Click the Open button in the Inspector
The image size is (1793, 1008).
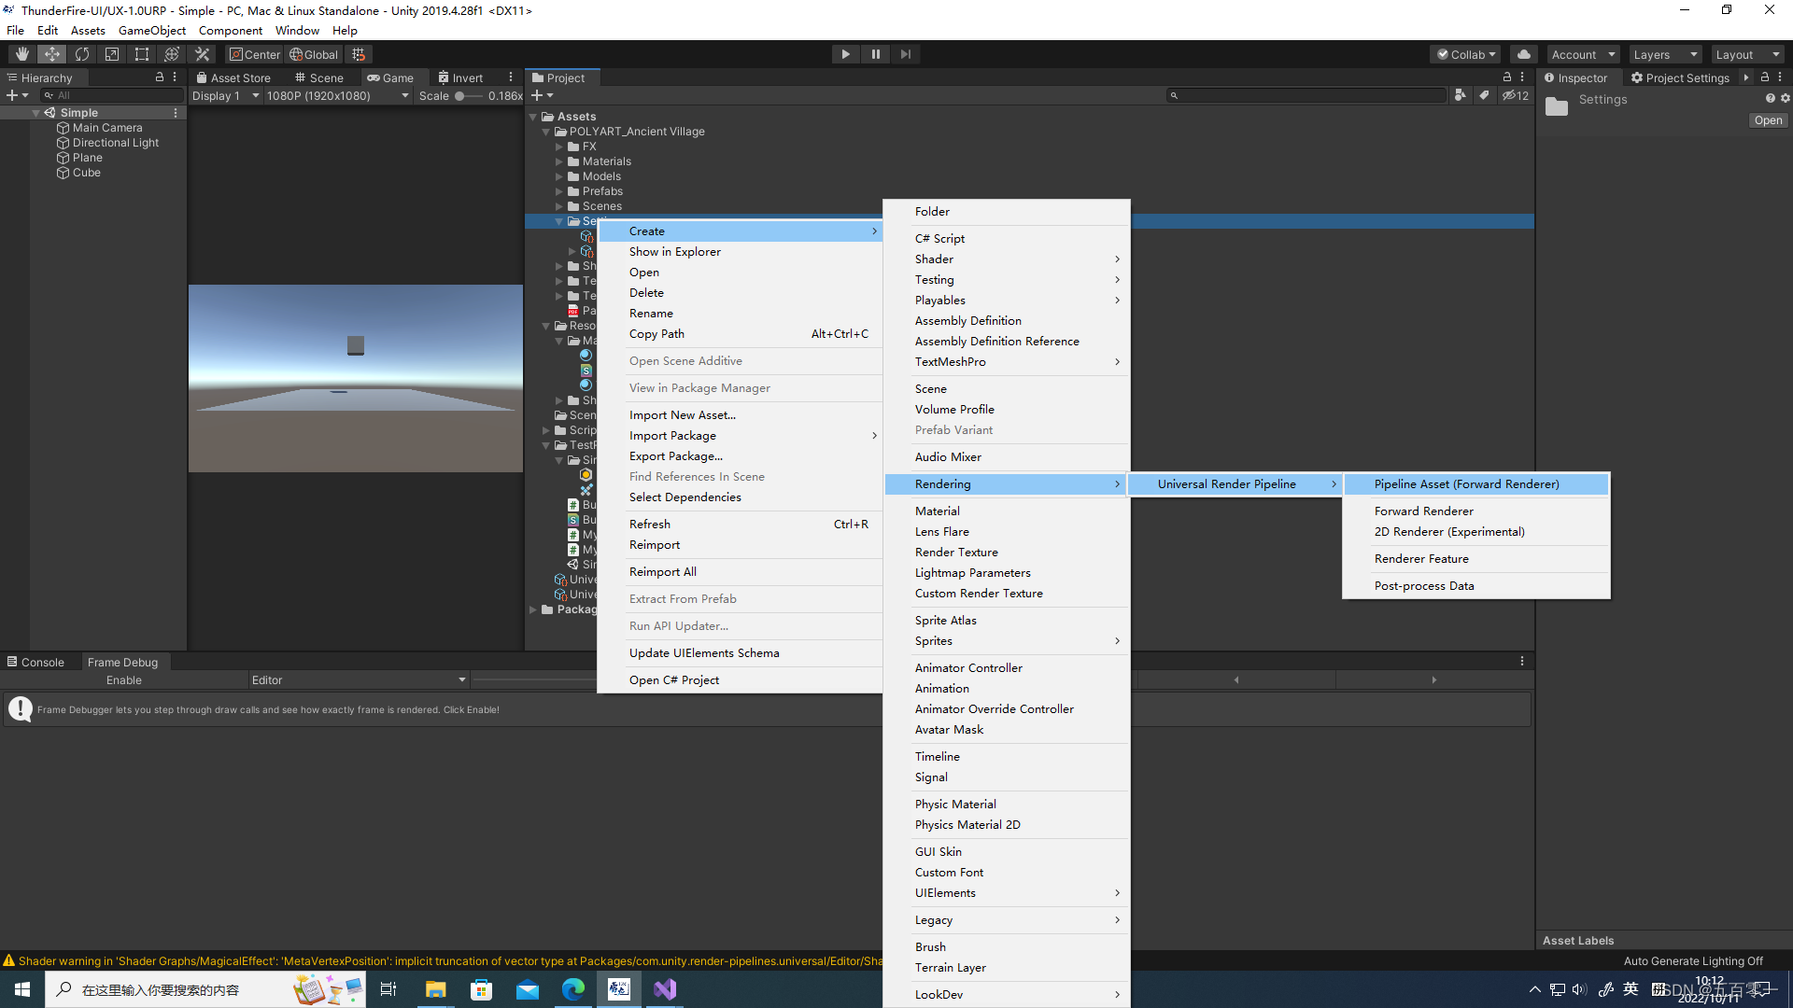[1768, 119]
